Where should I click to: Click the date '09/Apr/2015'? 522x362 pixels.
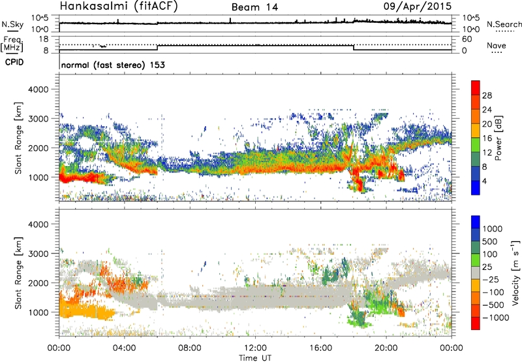tap(418, 7)
